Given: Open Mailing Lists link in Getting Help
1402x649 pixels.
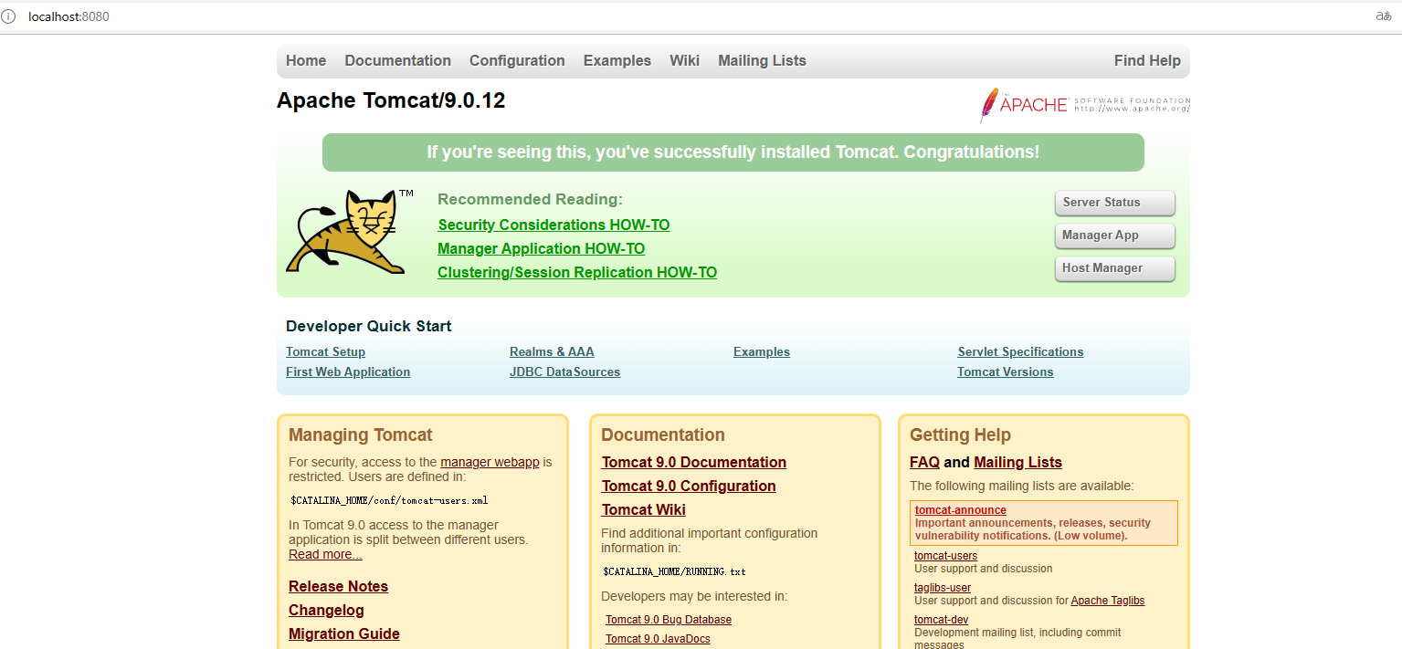Looking at the screenshot, I should point(1017,462).
